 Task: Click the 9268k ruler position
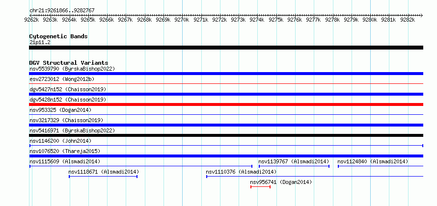point(144,20)
